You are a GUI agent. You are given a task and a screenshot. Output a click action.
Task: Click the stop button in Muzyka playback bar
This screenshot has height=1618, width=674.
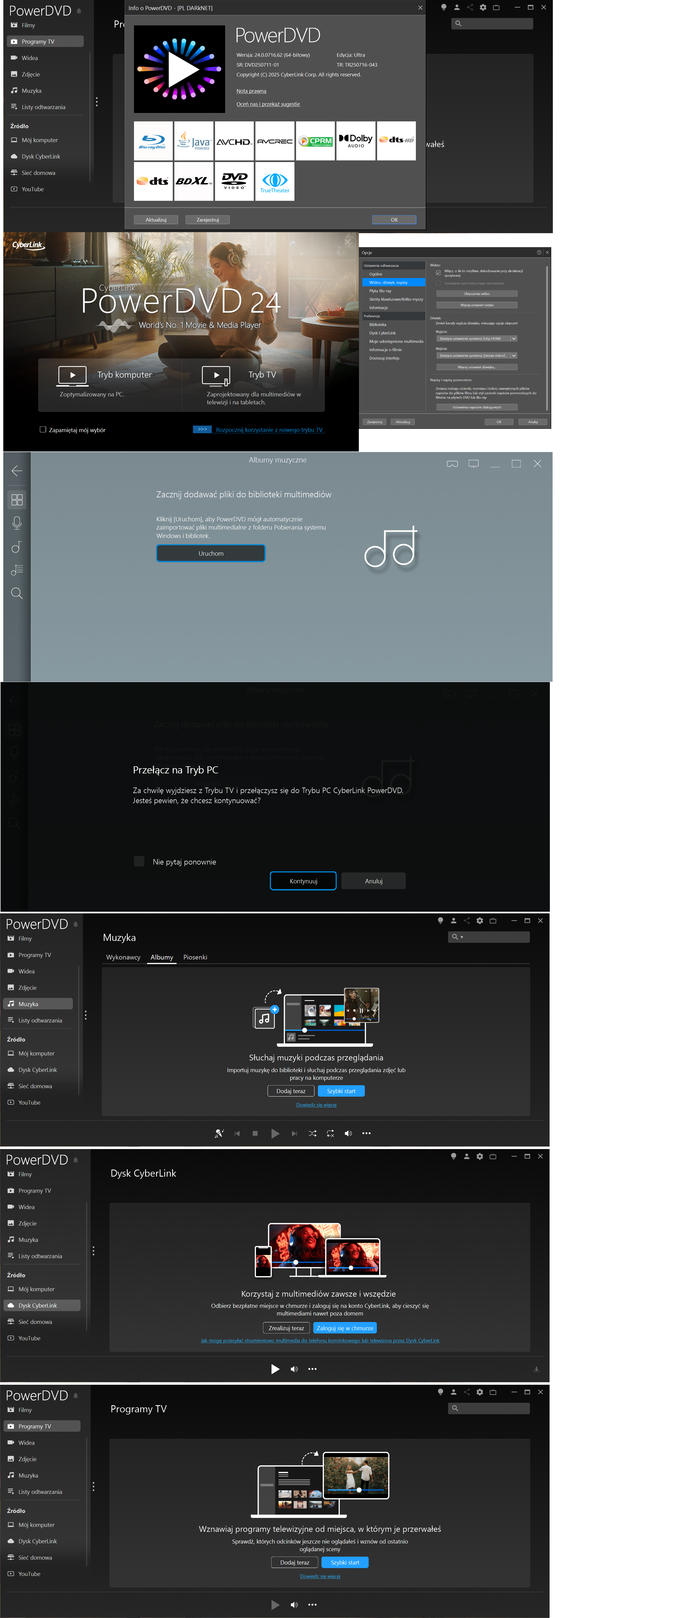pos(255,1133)
